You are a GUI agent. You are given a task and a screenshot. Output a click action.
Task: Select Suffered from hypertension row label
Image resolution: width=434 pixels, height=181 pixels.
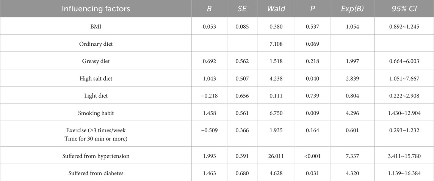click(96, 155)
